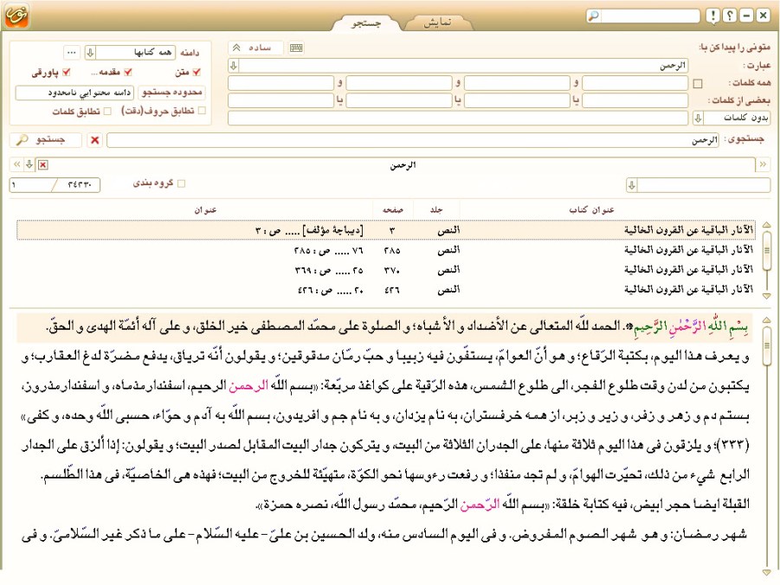
Task: Click the جستجوی query text field
Action: (x=413, y=141)
